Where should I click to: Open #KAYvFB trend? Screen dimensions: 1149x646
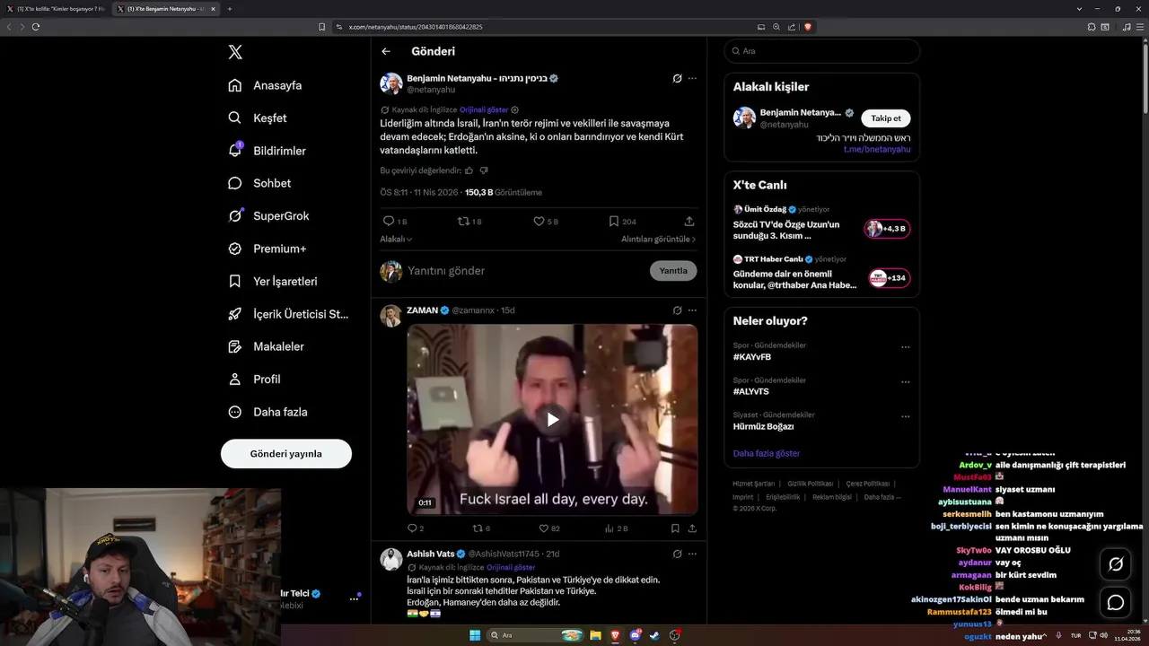click(x=752, y=357)
